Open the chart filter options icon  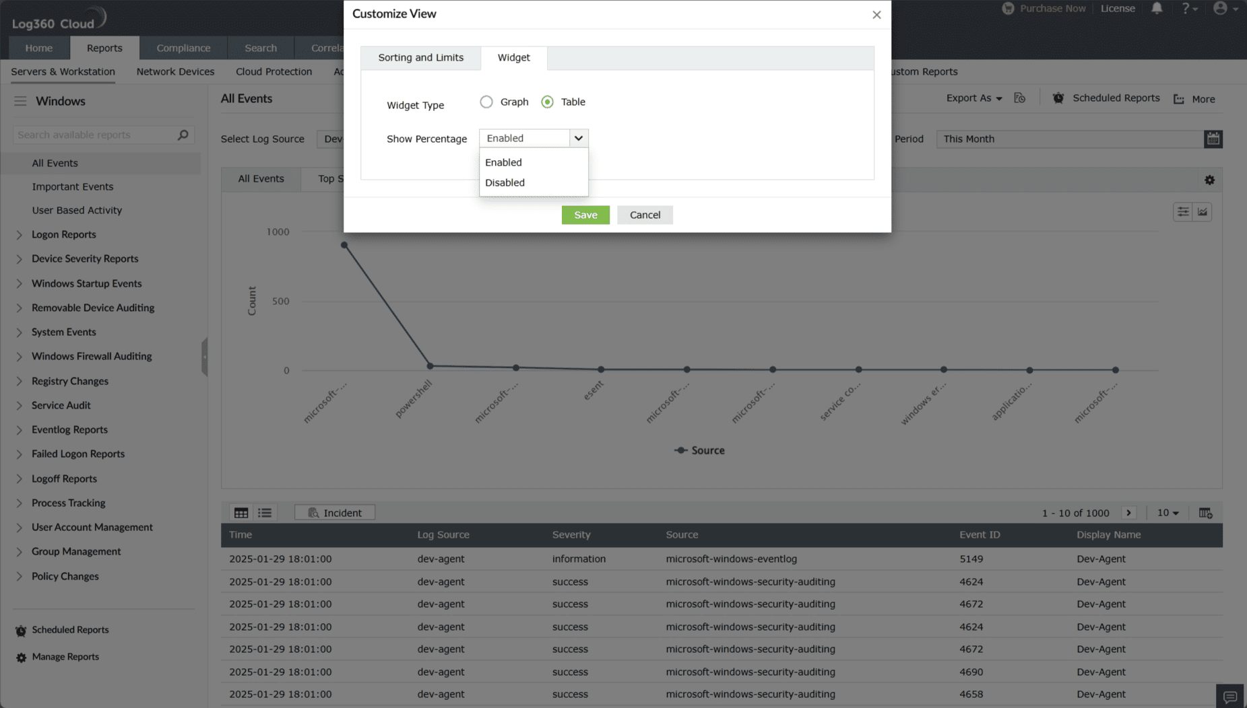tap(1182, 212)
